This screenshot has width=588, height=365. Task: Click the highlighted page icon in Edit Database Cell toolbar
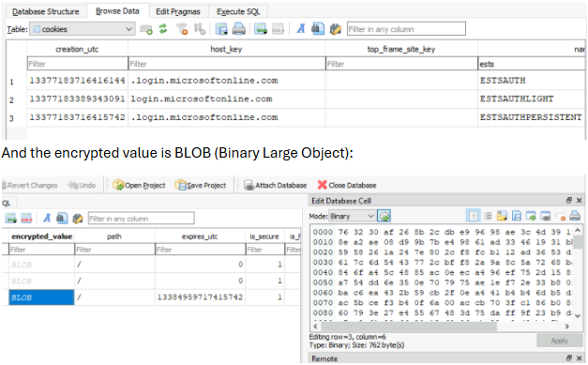(474, 216)
